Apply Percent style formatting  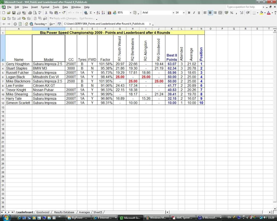click(x=232, y=13)
